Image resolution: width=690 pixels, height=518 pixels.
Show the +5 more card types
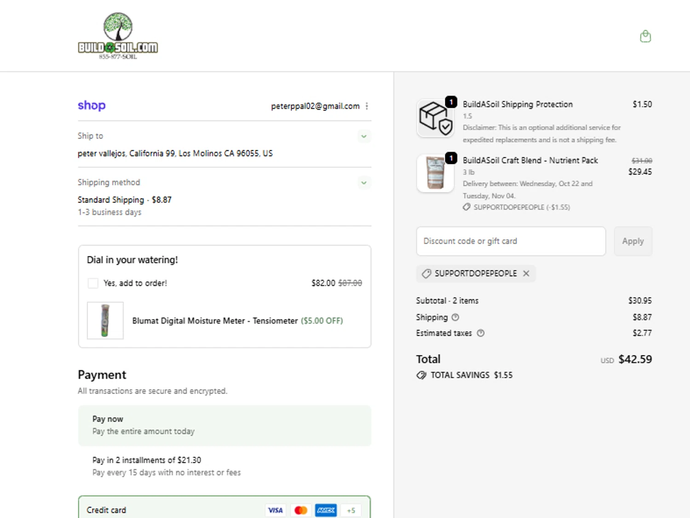coord(351,510)
